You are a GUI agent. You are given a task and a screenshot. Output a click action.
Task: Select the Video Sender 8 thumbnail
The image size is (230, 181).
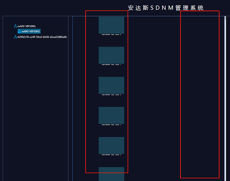pos(111,25)
